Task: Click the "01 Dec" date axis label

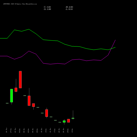Action: (20, 130)
